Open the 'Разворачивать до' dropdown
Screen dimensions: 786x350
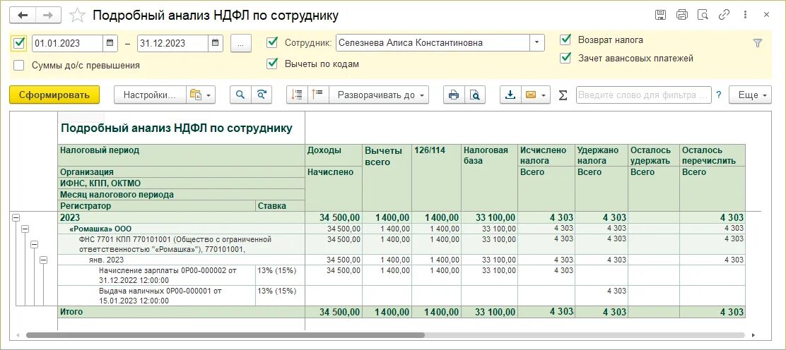378,95
